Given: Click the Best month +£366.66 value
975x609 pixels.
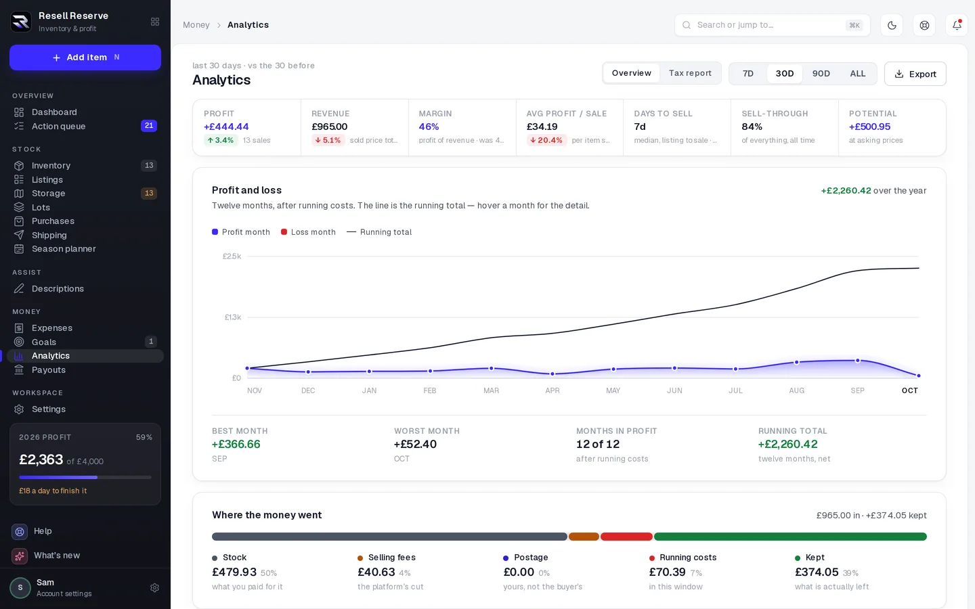Looking at the screenshot, I should pos(236,445).
